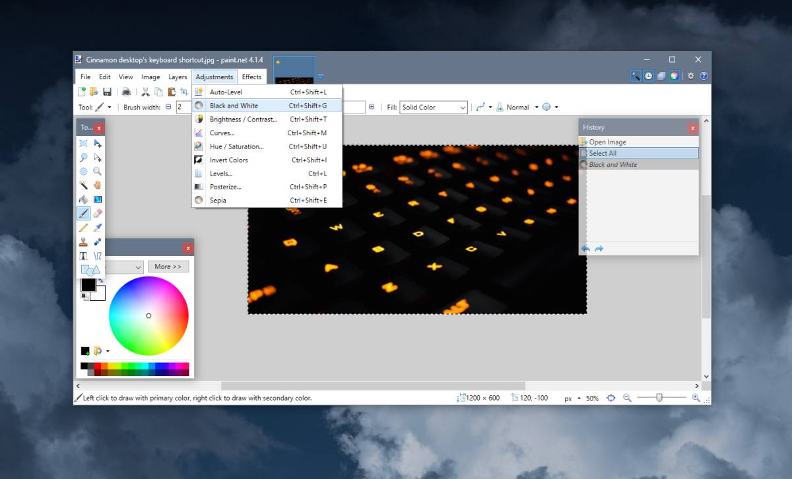The image size is (792, 479).
Task: Open a new image file
Action: 82,92
